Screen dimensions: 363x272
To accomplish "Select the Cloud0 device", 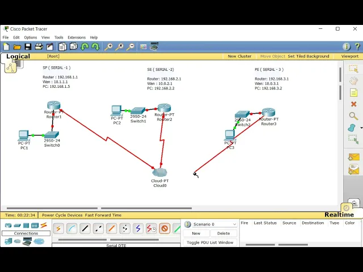I will [159, 172].
